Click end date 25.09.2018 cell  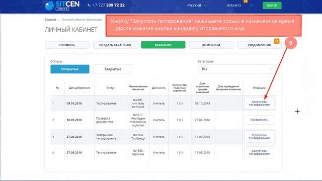tap(202, 120)
